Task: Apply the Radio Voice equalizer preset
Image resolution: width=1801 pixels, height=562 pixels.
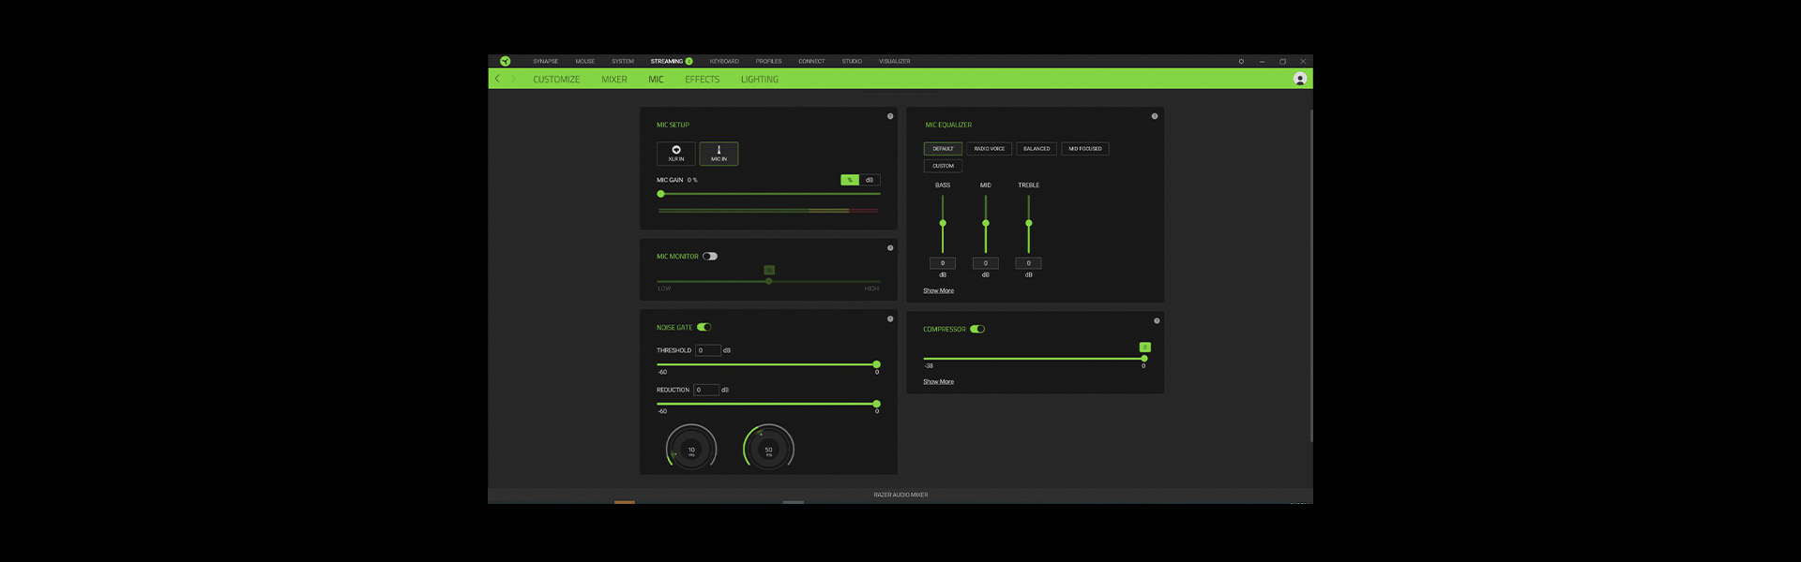Action: [989, 149]
